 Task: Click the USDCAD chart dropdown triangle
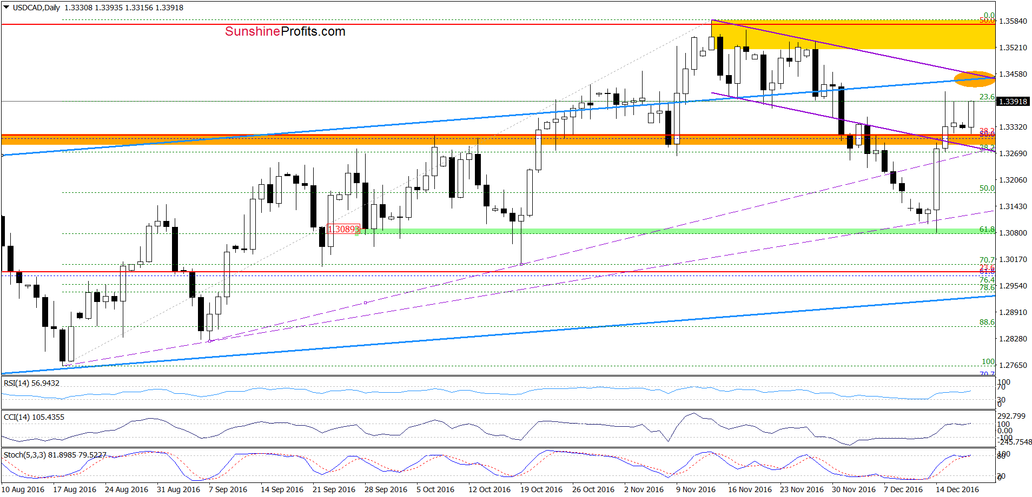point(6,8)
